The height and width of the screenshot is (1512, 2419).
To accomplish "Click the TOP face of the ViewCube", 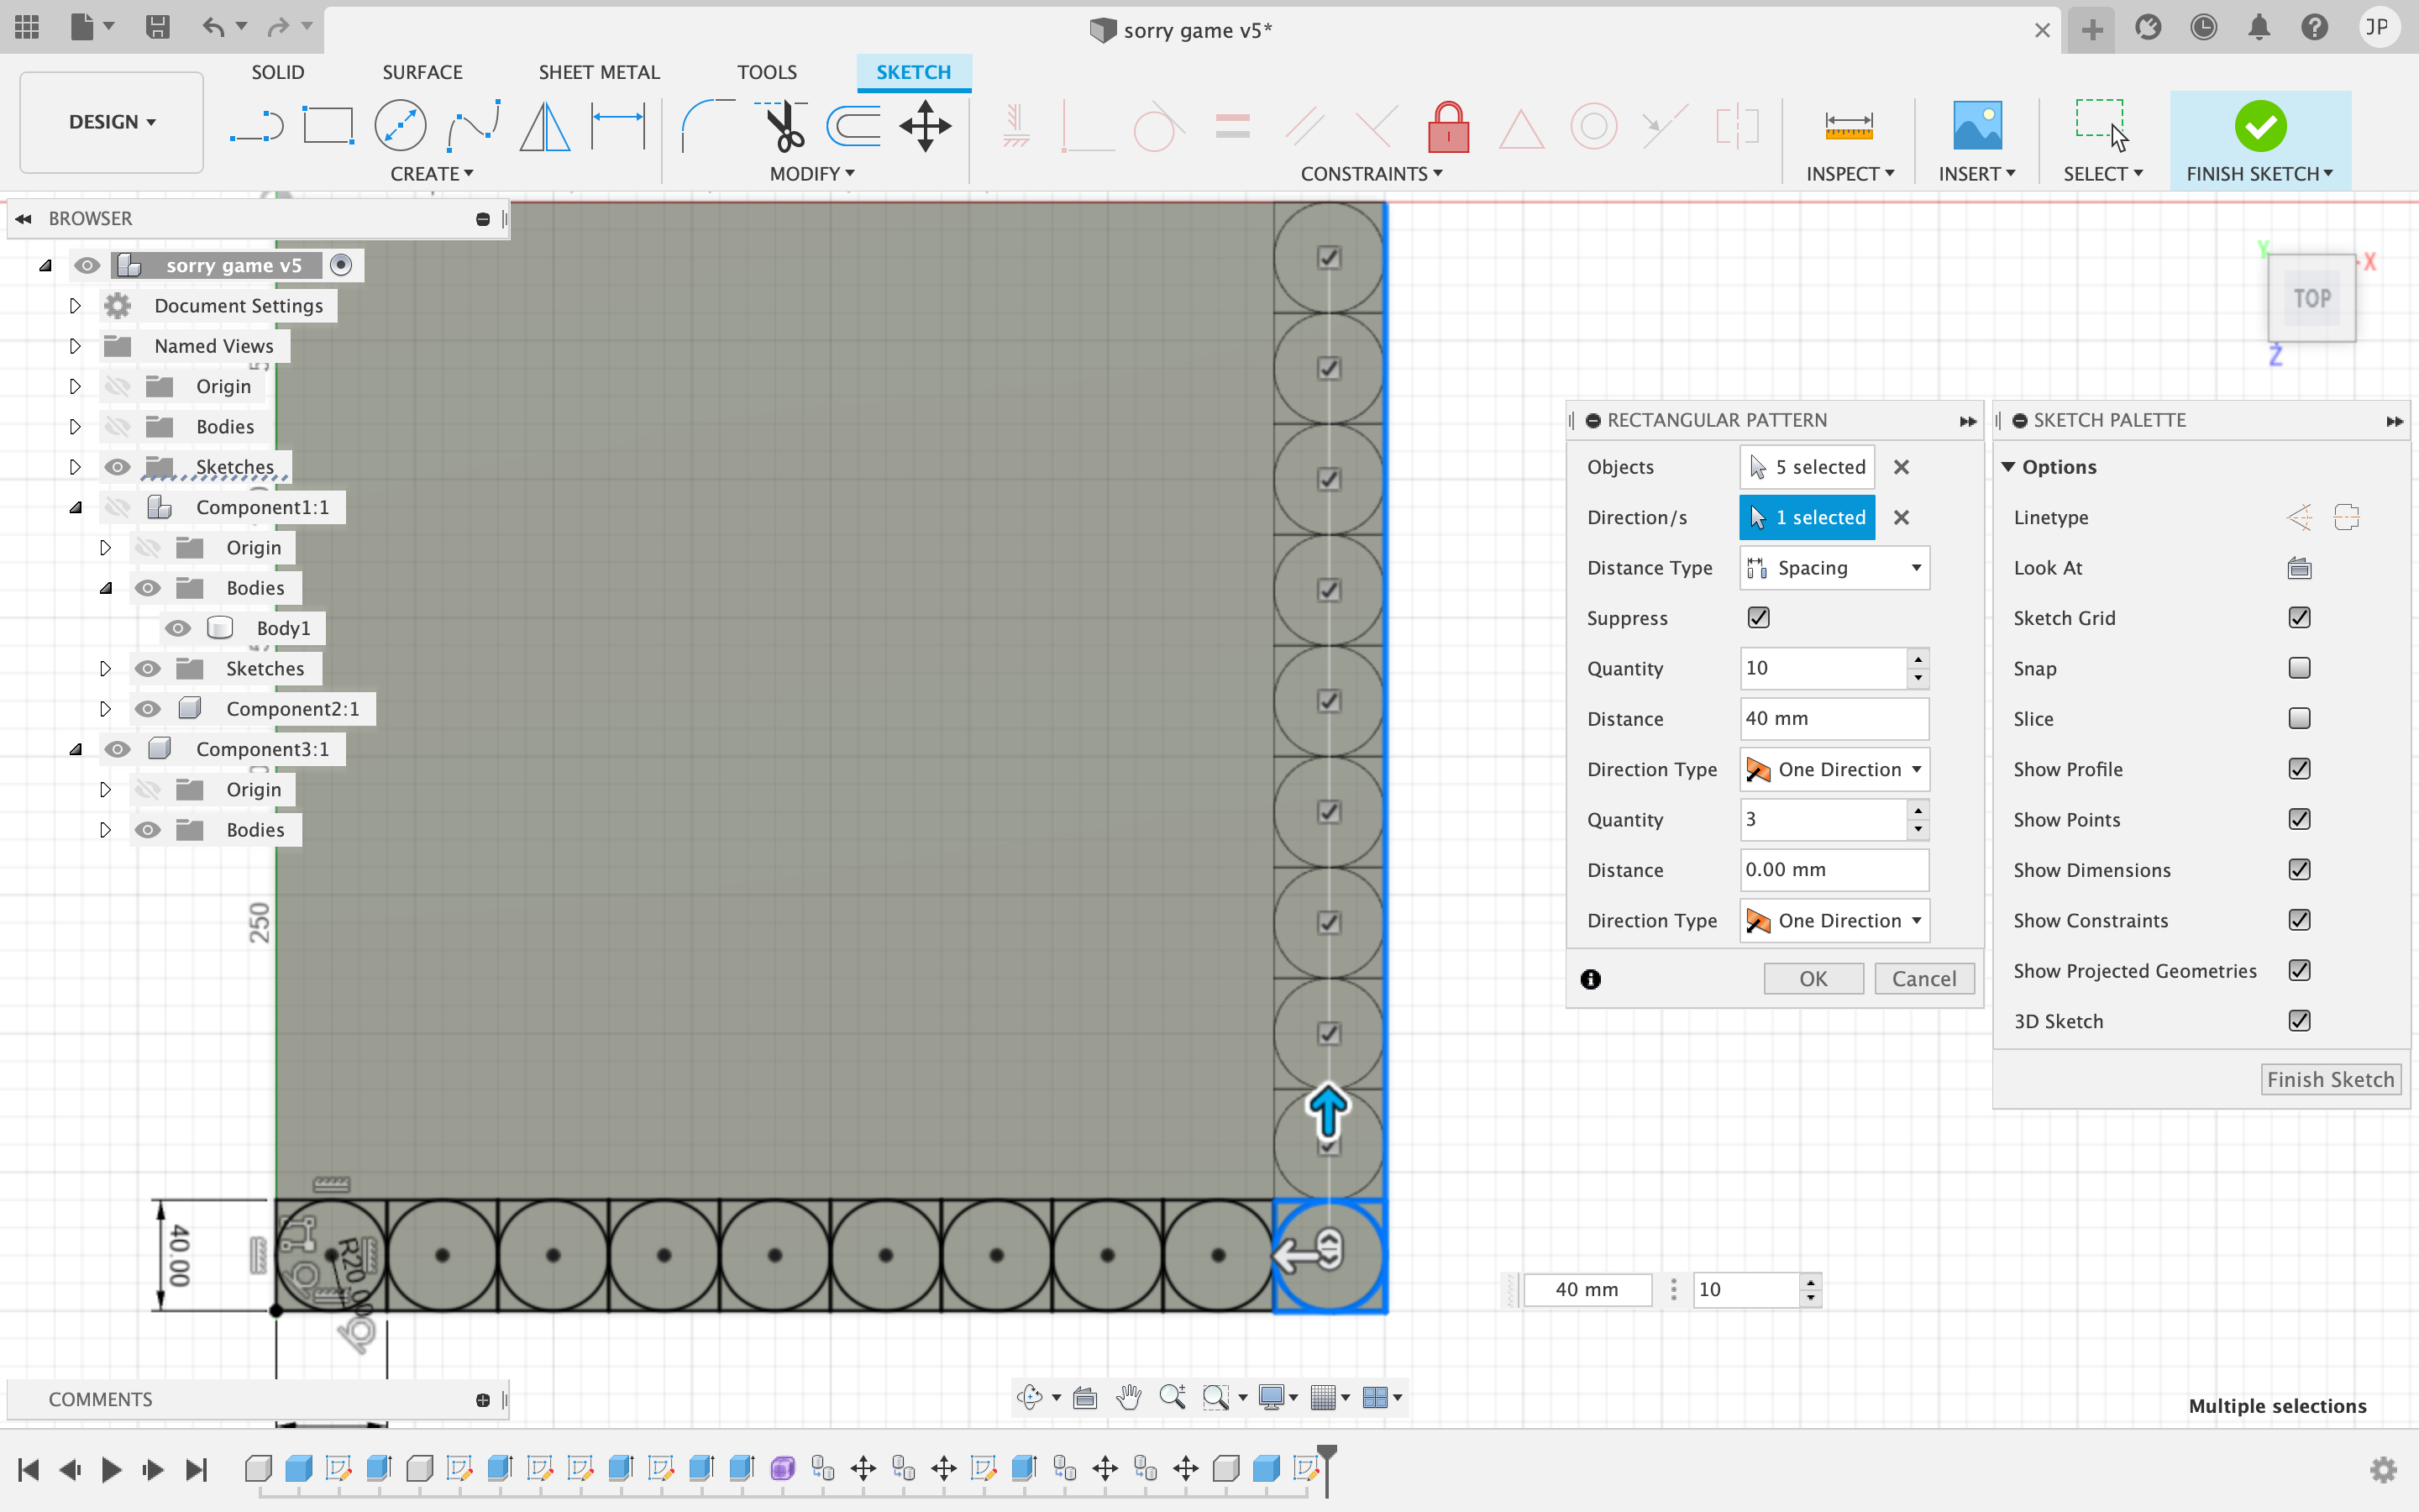I will pyautogui.click(x=2312, y=298).
